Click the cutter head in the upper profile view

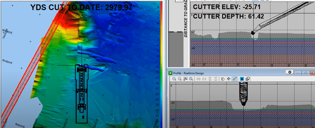point(253,33)
